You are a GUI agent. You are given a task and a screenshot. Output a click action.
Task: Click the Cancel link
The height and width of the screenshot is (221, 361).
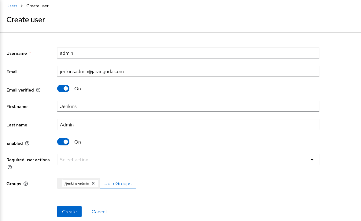pyautogui.click(x=99, y=212)
